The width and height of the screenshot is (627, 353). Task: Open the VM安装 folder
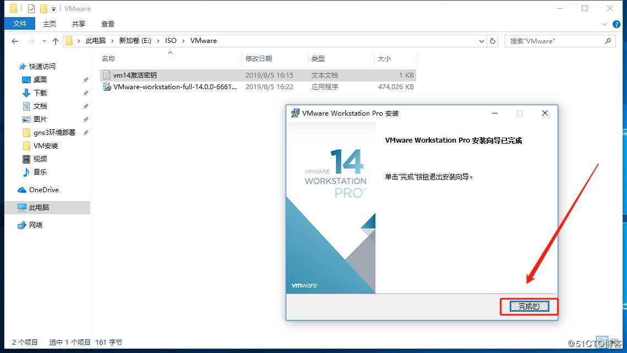(x=46, y=145)
